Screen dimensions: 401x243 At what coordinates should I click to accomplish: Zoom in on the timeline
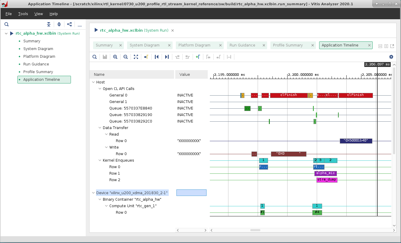pyautogui.click(x=115, y=57)
